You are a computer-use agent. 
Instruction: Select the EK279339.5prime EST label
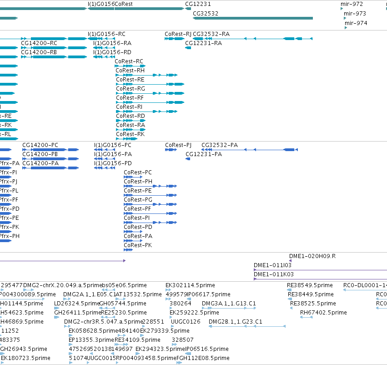pyautogui.click(x=165, y=331)
